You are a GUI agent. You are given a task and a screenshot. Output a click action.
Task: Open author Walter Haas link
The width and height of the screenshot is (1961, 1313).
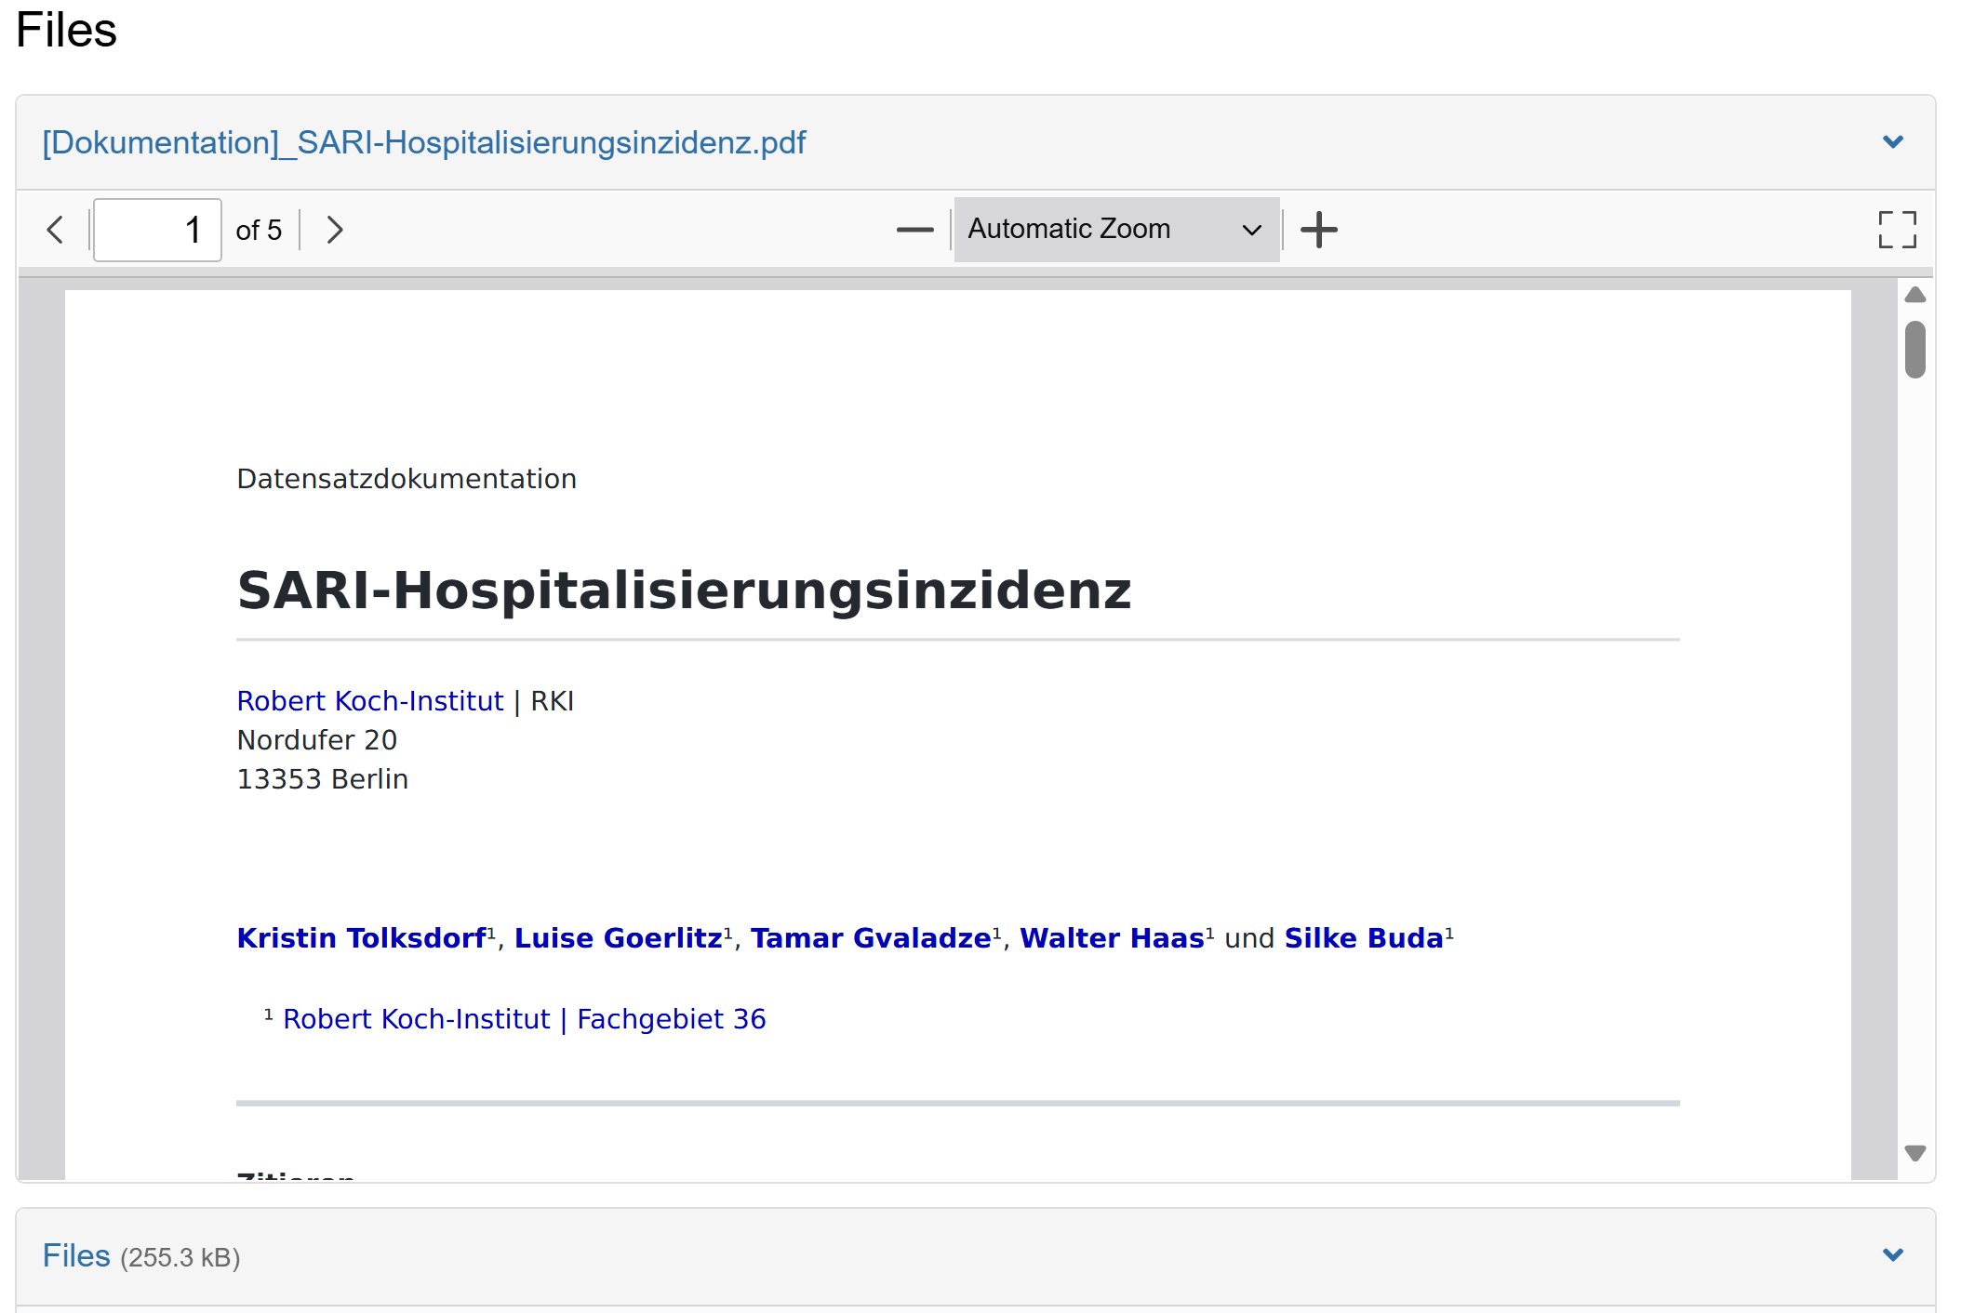click(x=1112, y=938)
